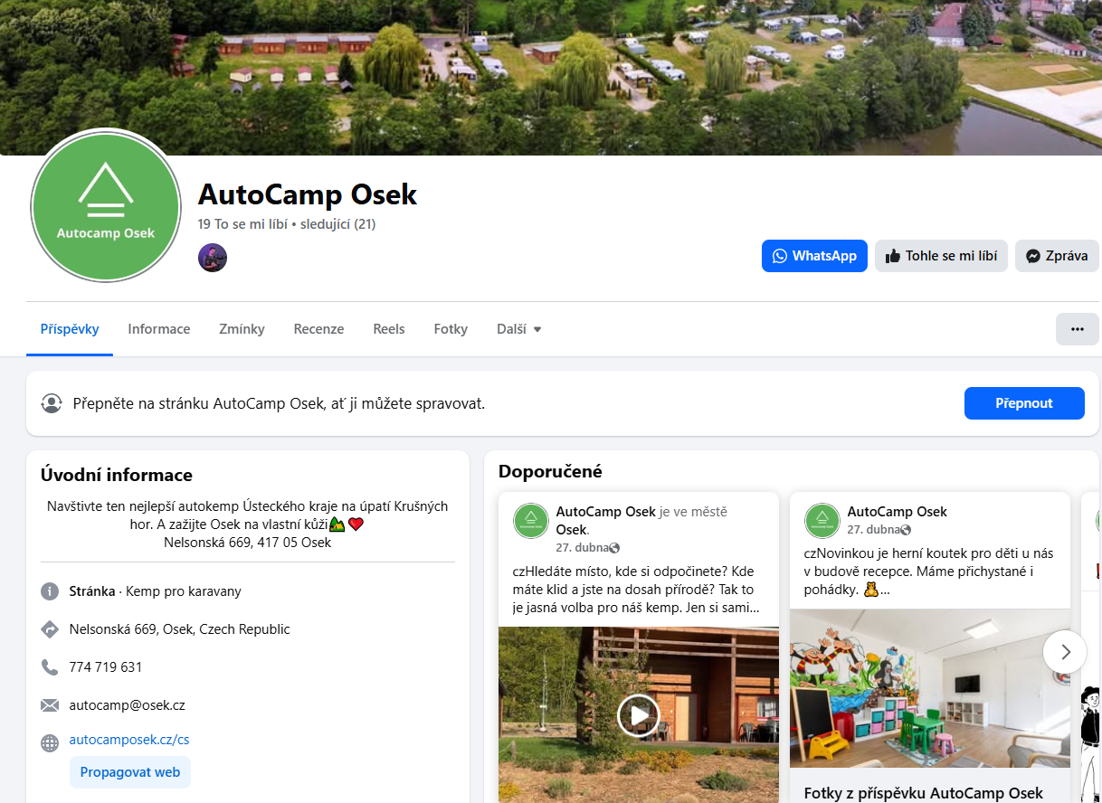This screenshot has height=803, width=1102.
Task: Open the autocamposek.cz/cs website link
Action: pyautogui.click(x=129, y=740)
